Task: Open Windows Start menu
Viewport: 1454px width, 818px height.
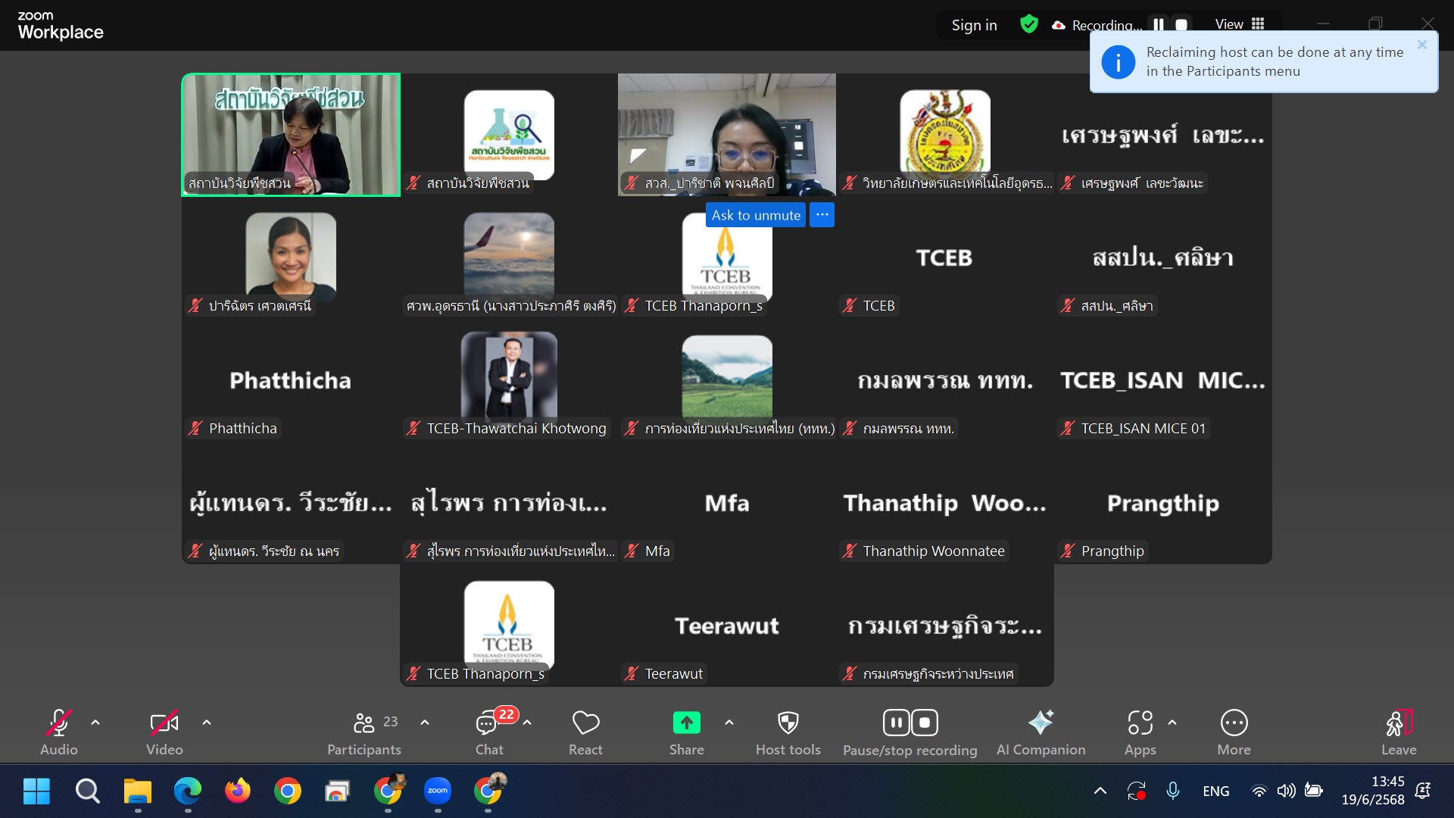Action: [36, 791]
